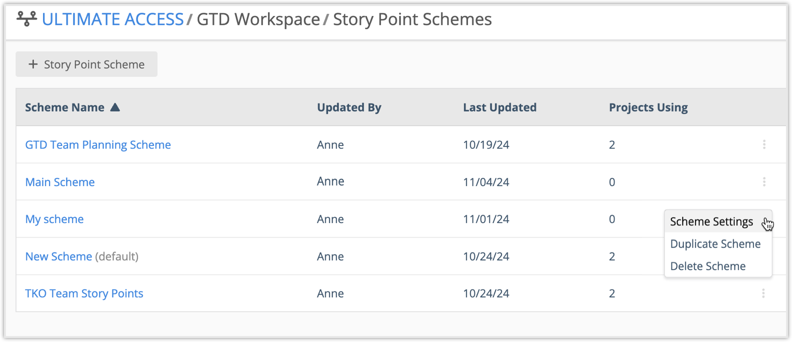Image resolution: width=792 pixels, height=342 pixels.
Task: Choose Scheme Settings from the context menu
Action: pyautogui.click(x=711, y=221)
